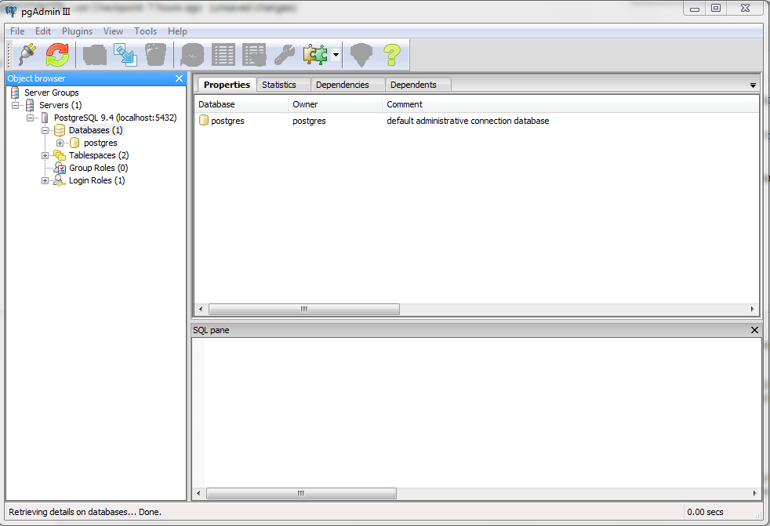Expand the Tablespaces (2) node
The height and width of the screenshot is (526, 770).
[x=45, y=156]
